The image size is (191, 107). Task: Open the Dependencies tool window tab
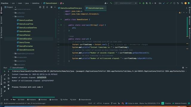pos(85,100)
